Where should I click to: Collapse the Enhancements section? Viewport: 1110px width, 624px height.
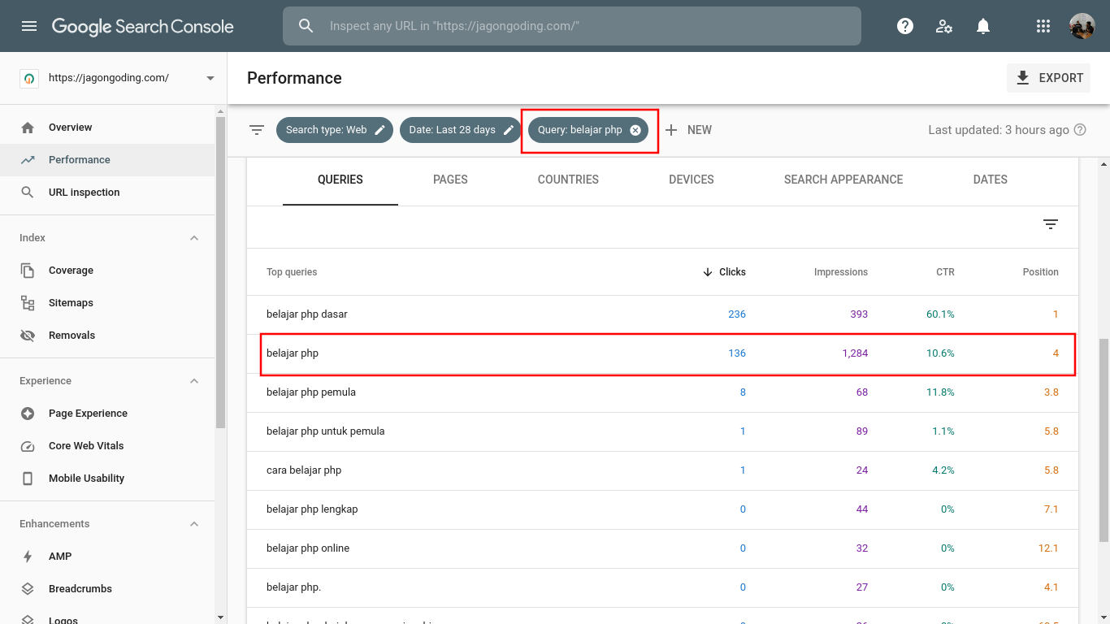coord(194,524)
